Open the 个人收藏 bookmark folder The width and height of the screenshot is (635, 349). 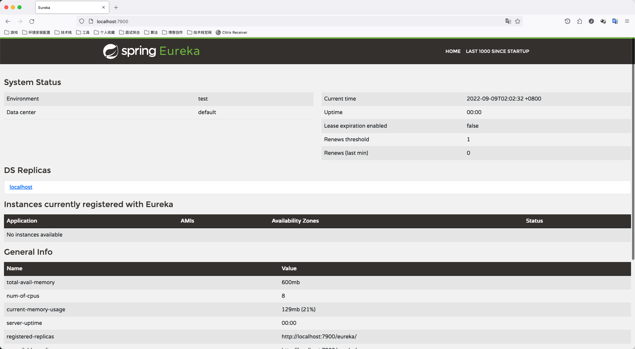[105, 32]
